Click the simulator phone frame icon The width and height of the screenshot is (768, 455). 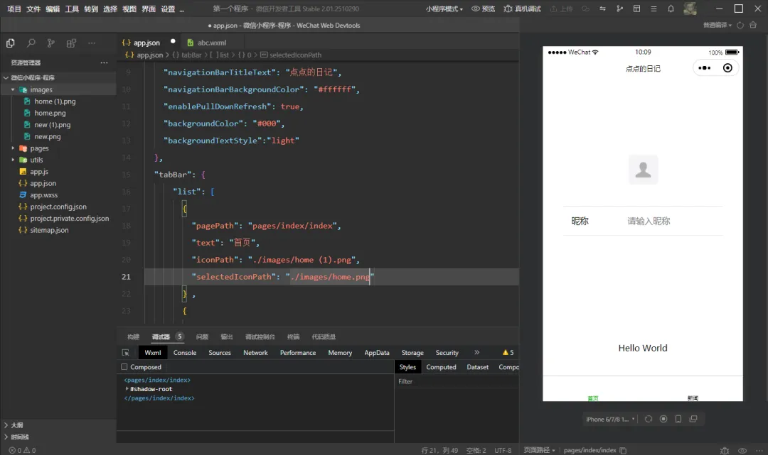coord(678,420)
